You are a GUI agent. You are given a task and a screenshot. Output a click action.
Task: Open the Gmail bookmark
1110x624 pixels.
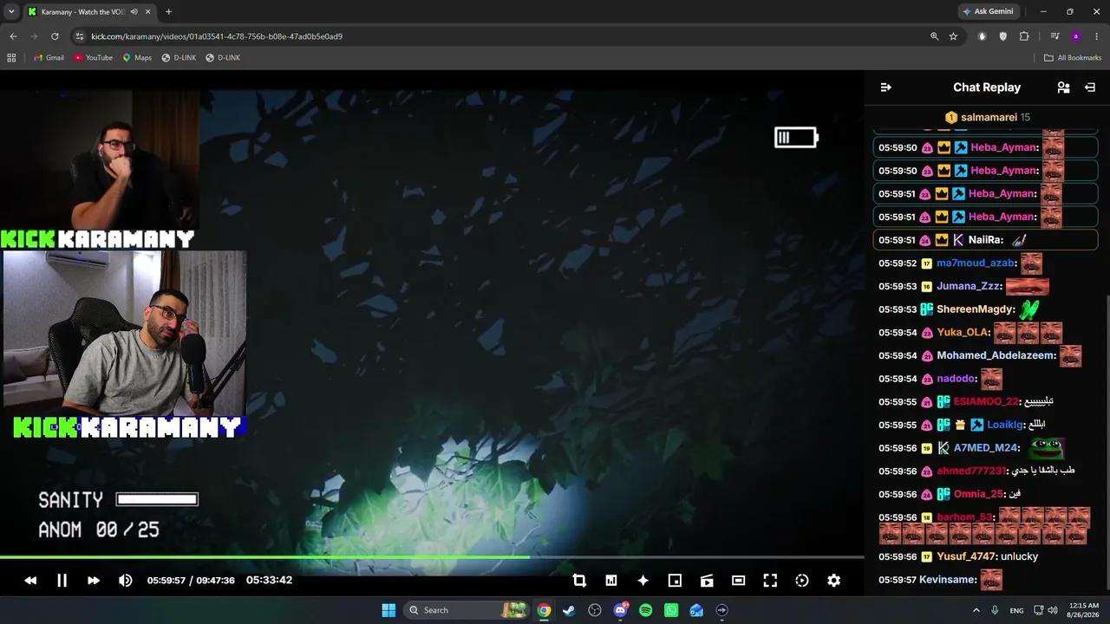pyautogui.click(x=49, y=58)
